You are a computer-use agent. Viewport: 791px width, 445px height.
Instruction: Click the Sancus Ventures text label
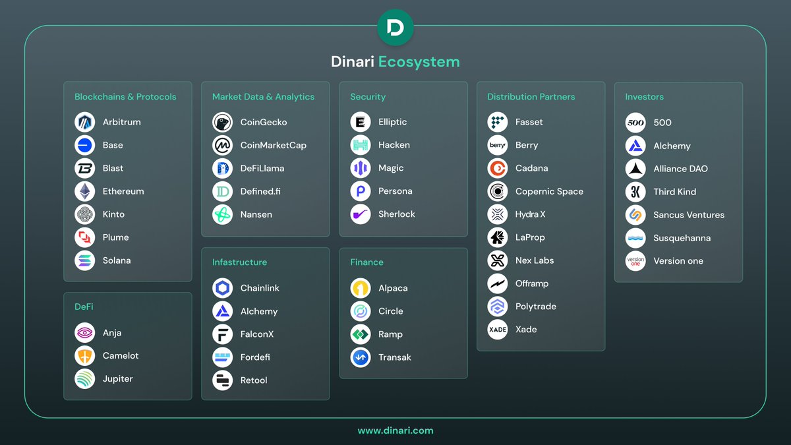pyautogui.click(x=689, y=215)
